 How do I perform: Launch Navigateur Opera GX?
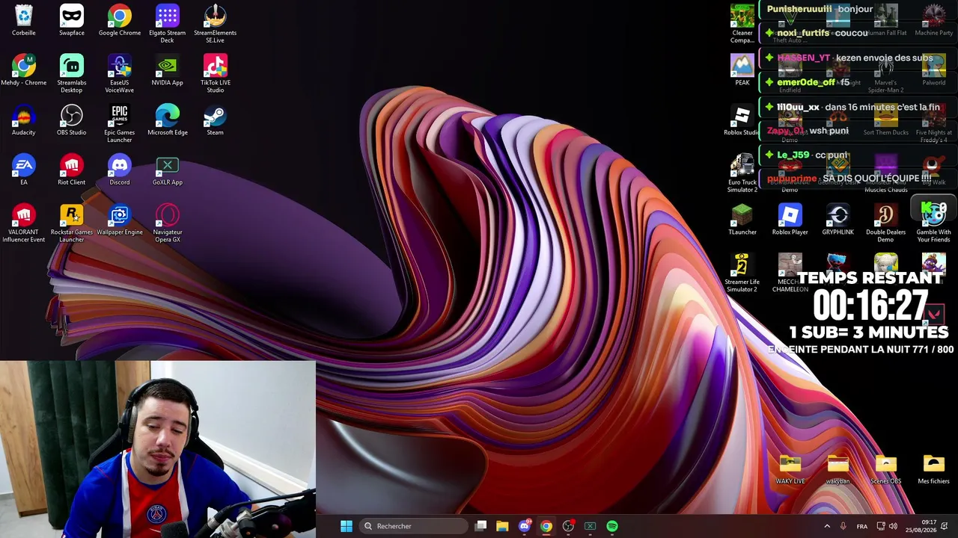[x=168, y=223]
